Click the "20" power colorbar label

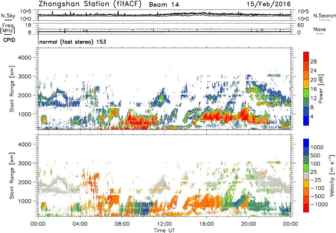pyautogui.click(x=313, y=80)
